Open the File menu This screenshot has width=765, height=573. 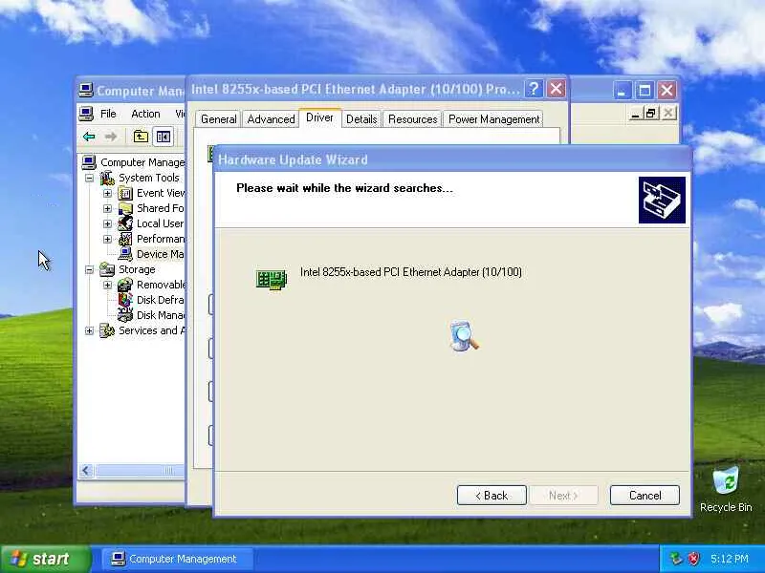pos(108,114)
